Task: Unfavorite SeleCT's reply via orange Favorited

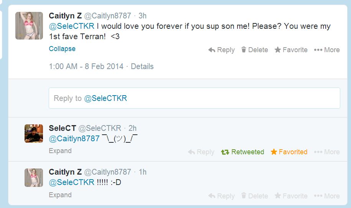Action: 289,152
